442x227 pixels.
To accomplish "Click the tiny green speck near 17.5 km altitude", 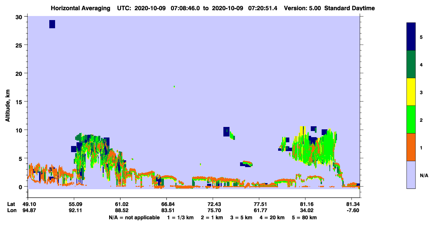I will (174, 86).
